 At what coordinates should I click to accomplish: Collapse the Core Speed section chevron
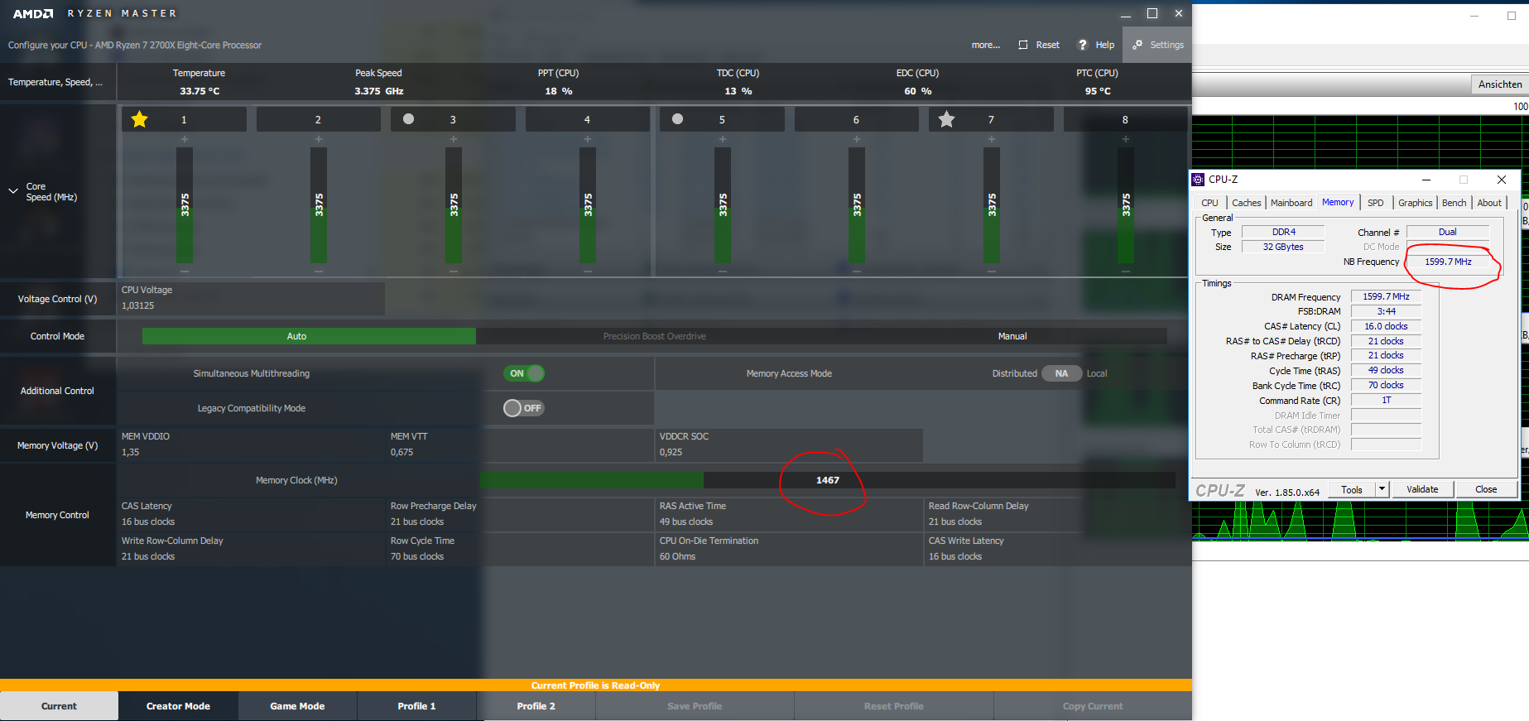[x=12, y=191]
